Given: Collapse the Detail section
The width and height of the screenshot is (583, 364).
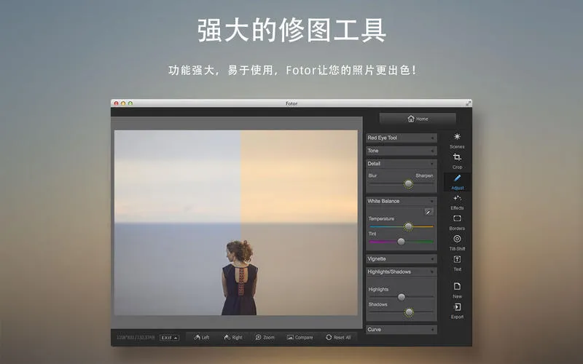Looking at the screenshot, I should click(x=402, y=164).
